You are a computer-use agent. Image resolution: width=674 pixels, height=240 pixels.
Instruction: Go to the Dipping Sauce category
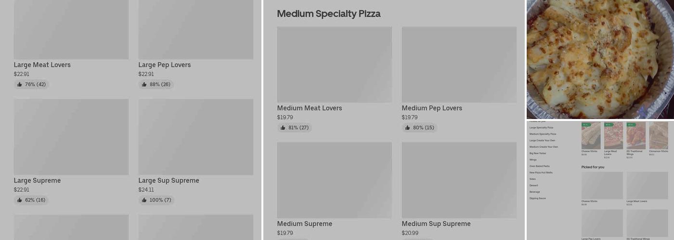click(x=537, y=198)
